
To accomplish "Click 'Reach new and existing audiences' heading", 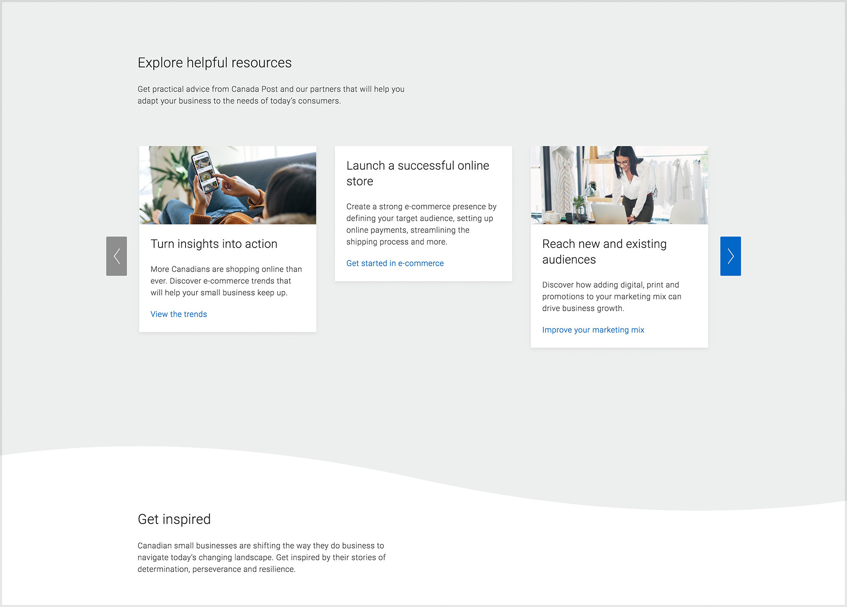I will tap(604, 251).
